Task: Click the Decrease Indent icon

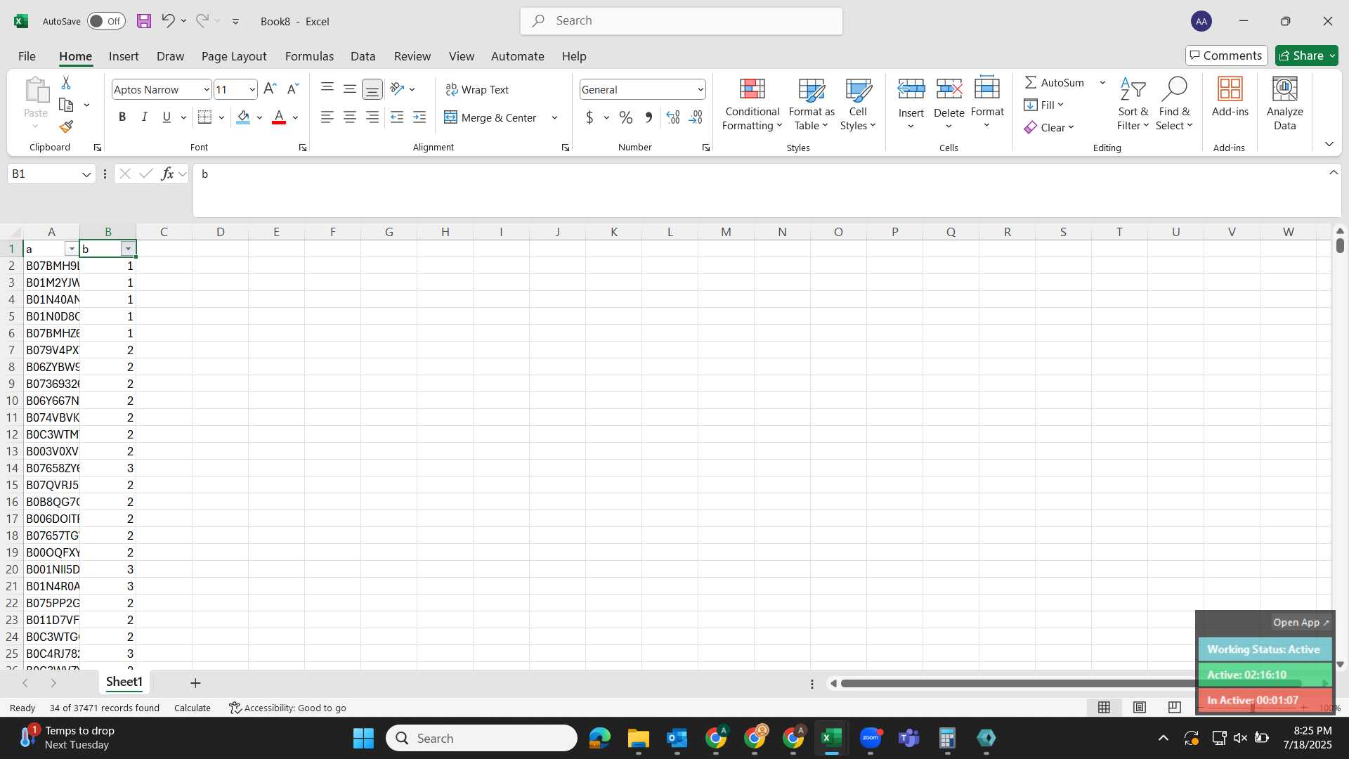Action: pos(397,117)
